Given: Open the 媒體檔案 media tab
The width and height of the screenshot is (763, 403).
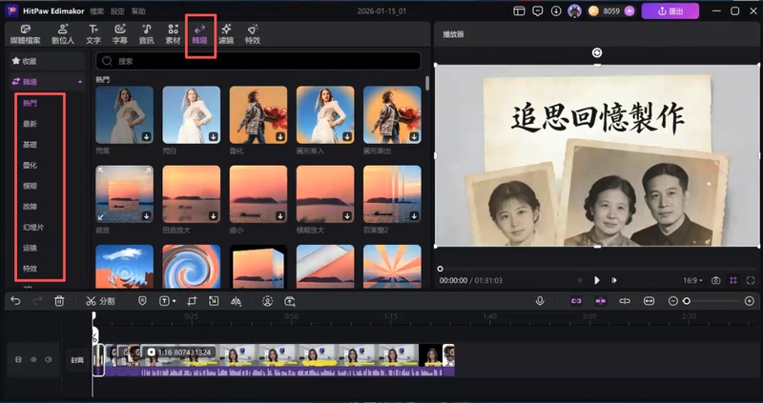Looking at the screenshot, I should pyautogui.click(x=26, y=34).
